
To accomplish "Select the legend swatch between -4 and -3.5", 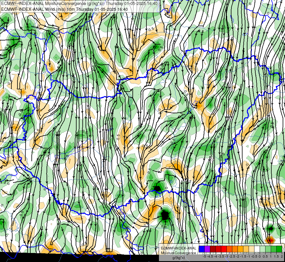I will [218, 249].
